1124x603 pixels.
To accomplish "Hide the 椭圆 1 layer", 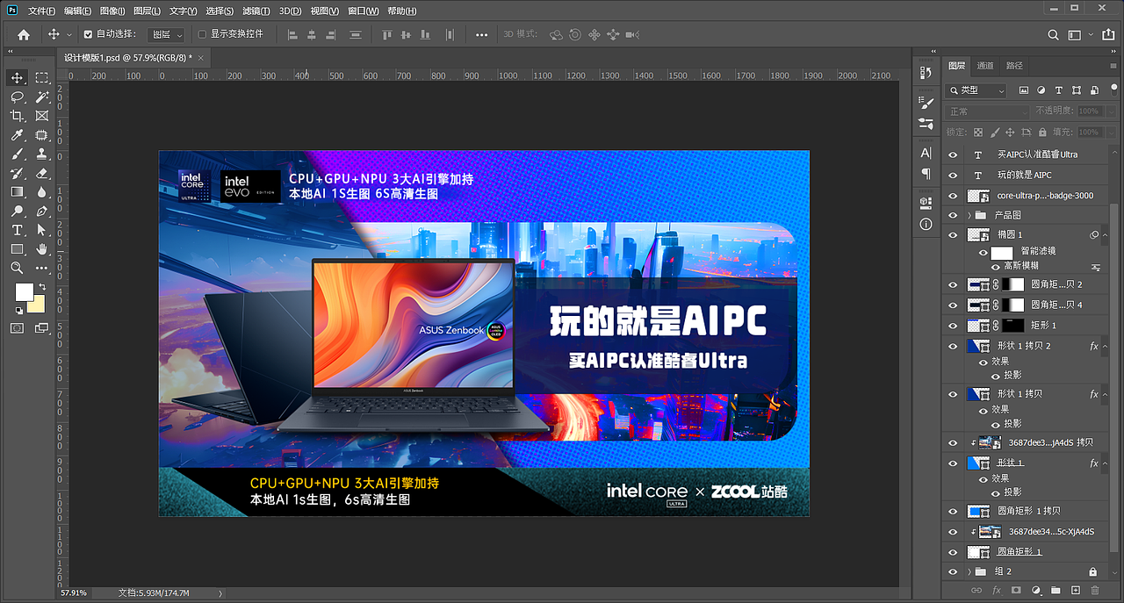I will pos(953,235).
